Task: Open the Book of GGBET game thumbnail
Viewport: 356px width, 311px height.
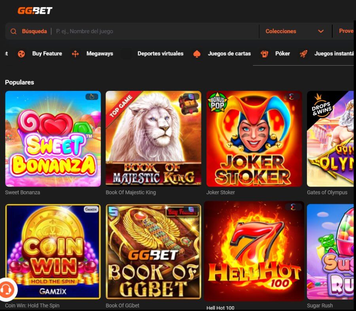Action: pos(153,252)
